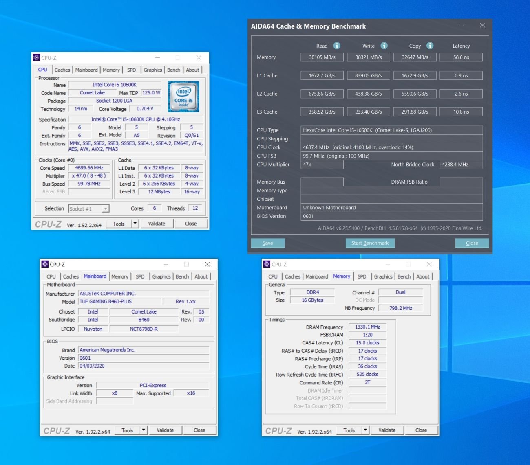Open Bench tab in Mainboard CPU-Z window
Image resolution: width=530 pixels, height=465 pixels.
[x=182, y=276]
